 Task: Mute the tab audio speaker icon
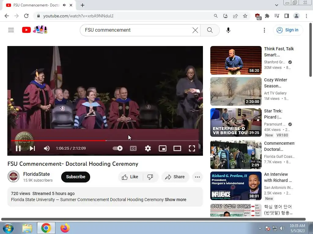[64, 5]
